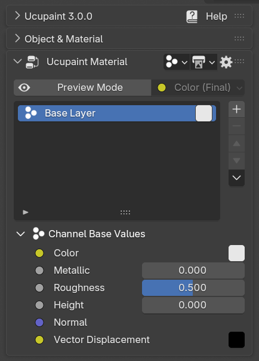
Task: Click the blue Normal channel socket
Action: coord(39,322)
